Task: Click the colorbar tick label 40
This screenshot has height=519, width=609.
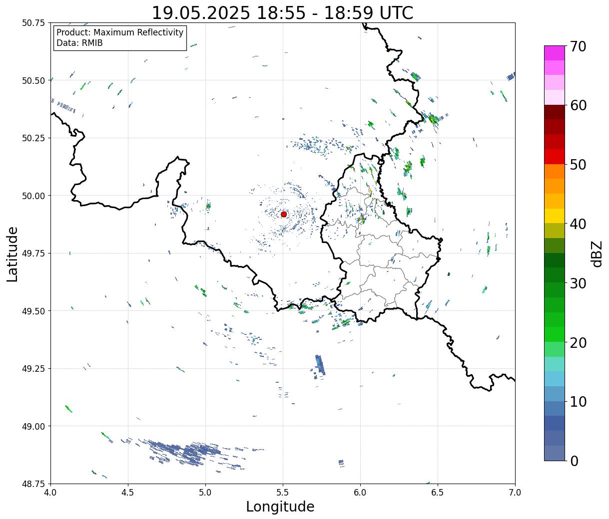Action: 578,224
